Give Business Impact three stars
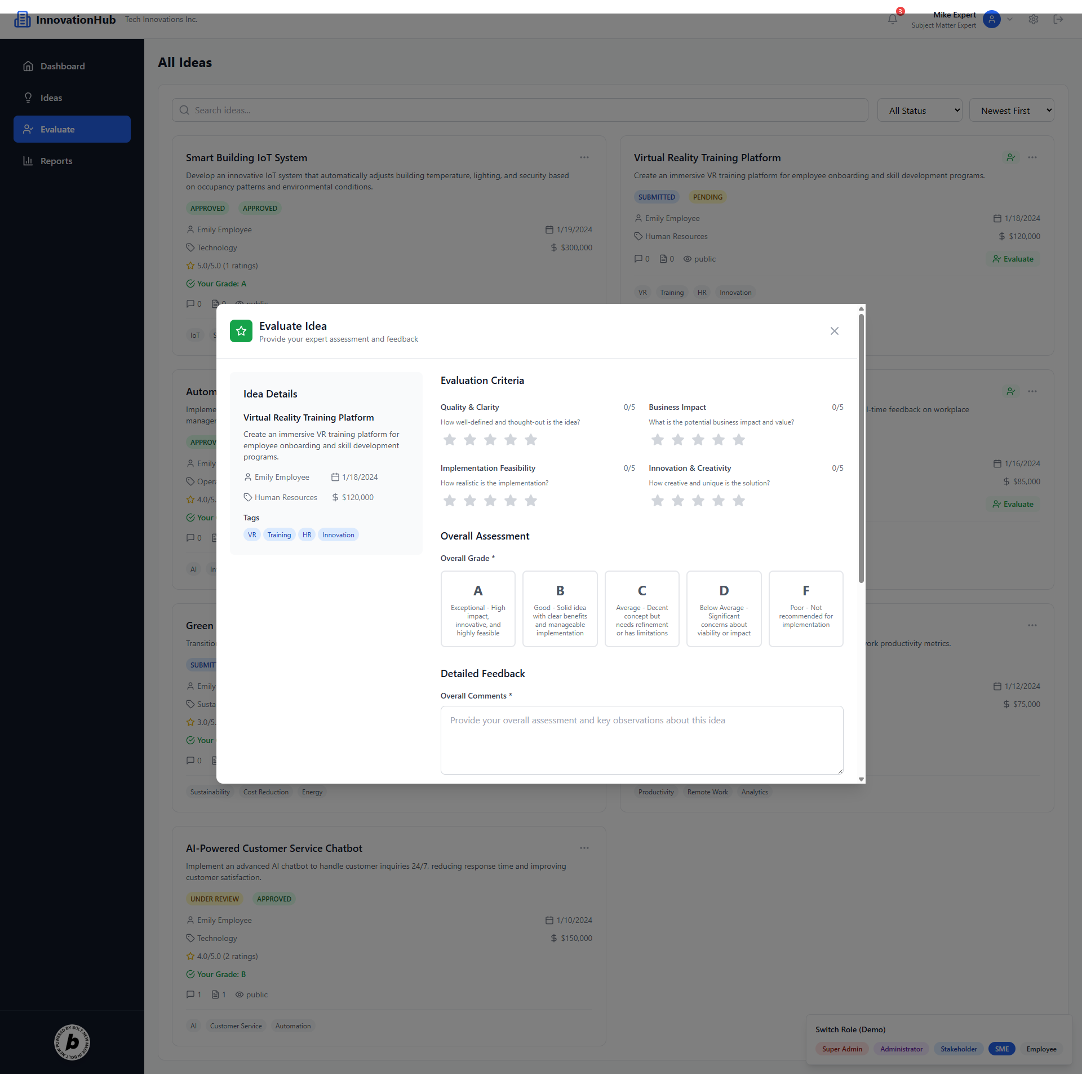This screenshot has width=1082, height=1074. [x=698, y=440]
